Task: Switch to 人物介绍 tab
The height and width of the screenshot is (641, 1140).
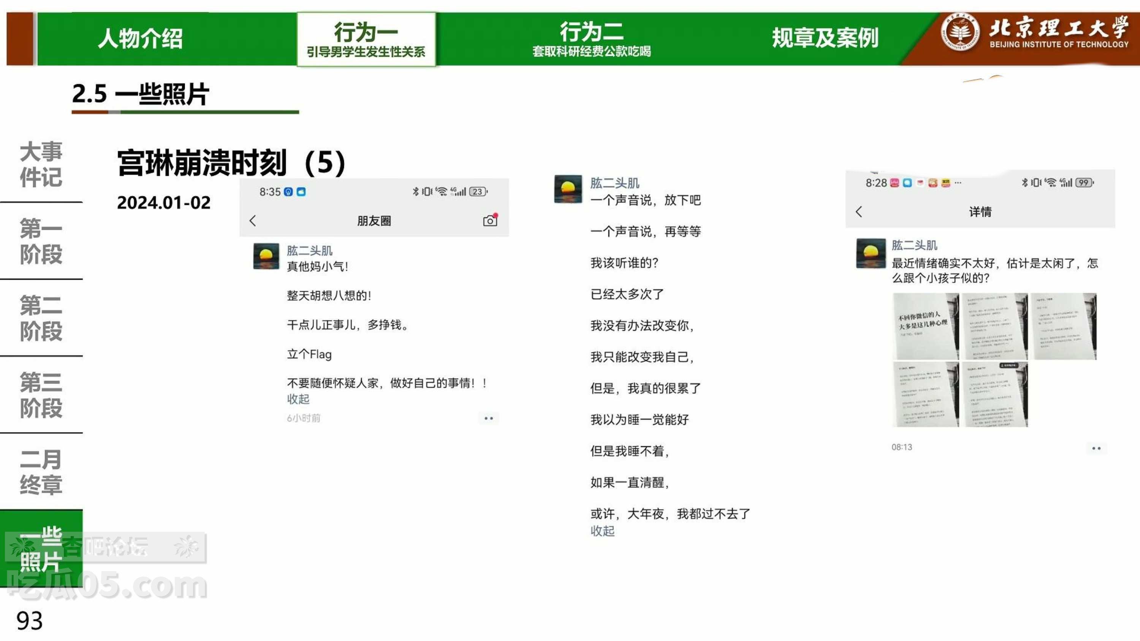Action: click(x=140, y=38)
